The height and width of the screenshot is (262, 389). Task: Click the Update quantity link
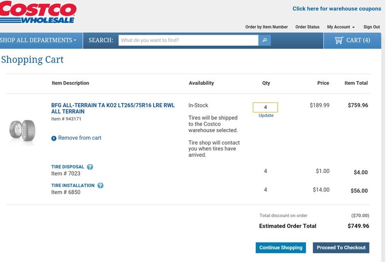[x=266, y=115]
